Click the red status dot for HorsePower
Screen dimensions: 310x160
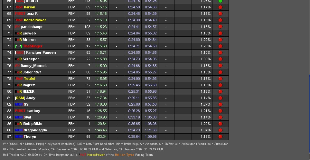220,20
